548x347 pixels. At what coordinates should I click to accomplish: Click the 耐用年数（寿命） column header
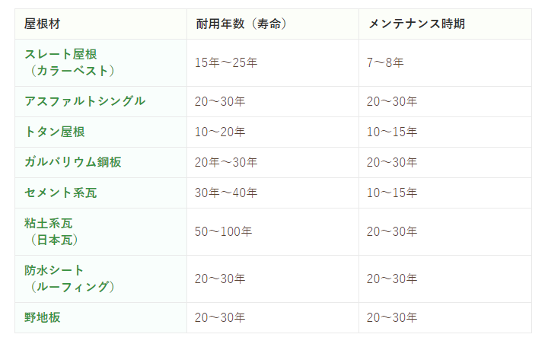point(241,24)
